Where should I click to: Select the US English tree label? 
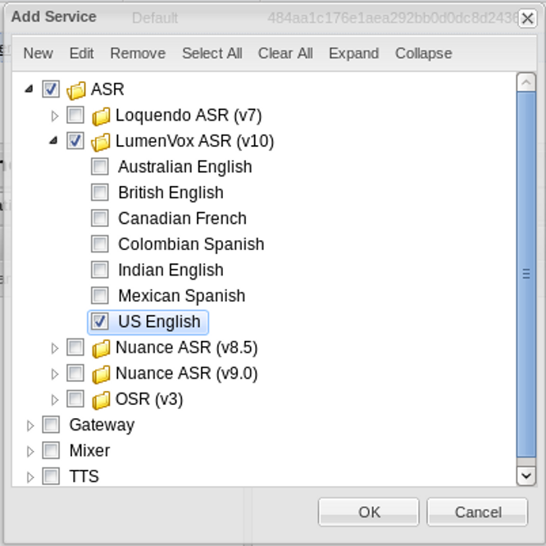tap(159, 321)
